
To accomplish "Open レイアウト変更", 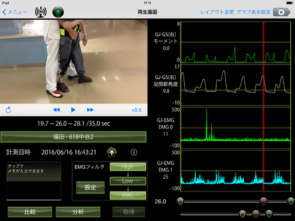I will 217,12.
